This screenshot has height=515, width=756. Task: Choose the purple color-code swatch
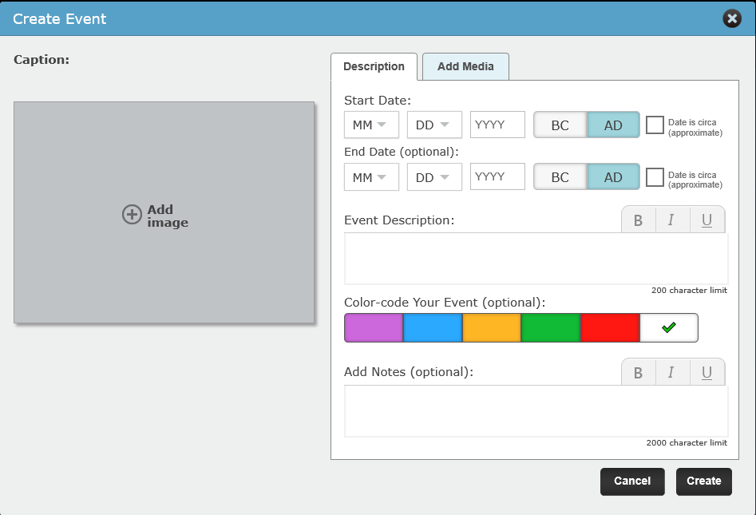pos(374,328)
